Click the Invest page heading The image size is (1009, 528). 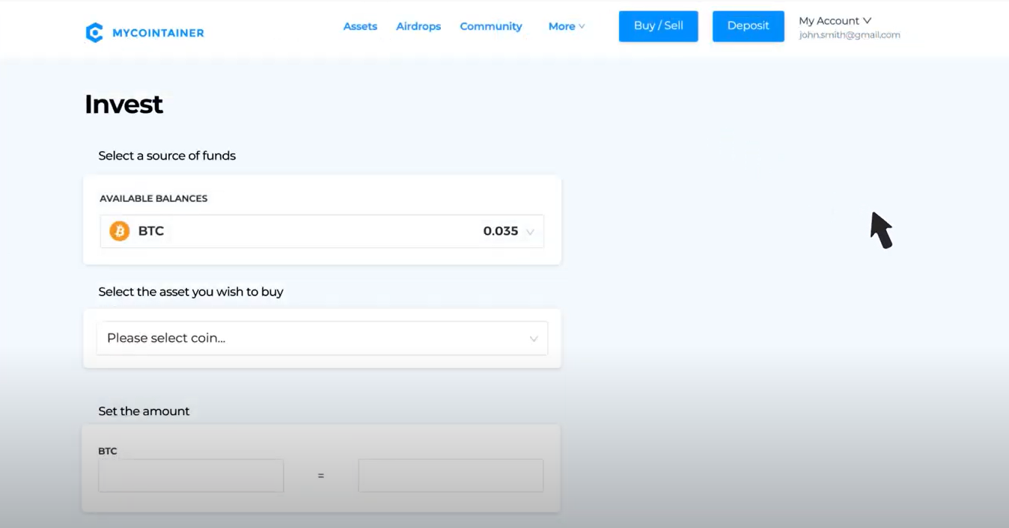124,104
